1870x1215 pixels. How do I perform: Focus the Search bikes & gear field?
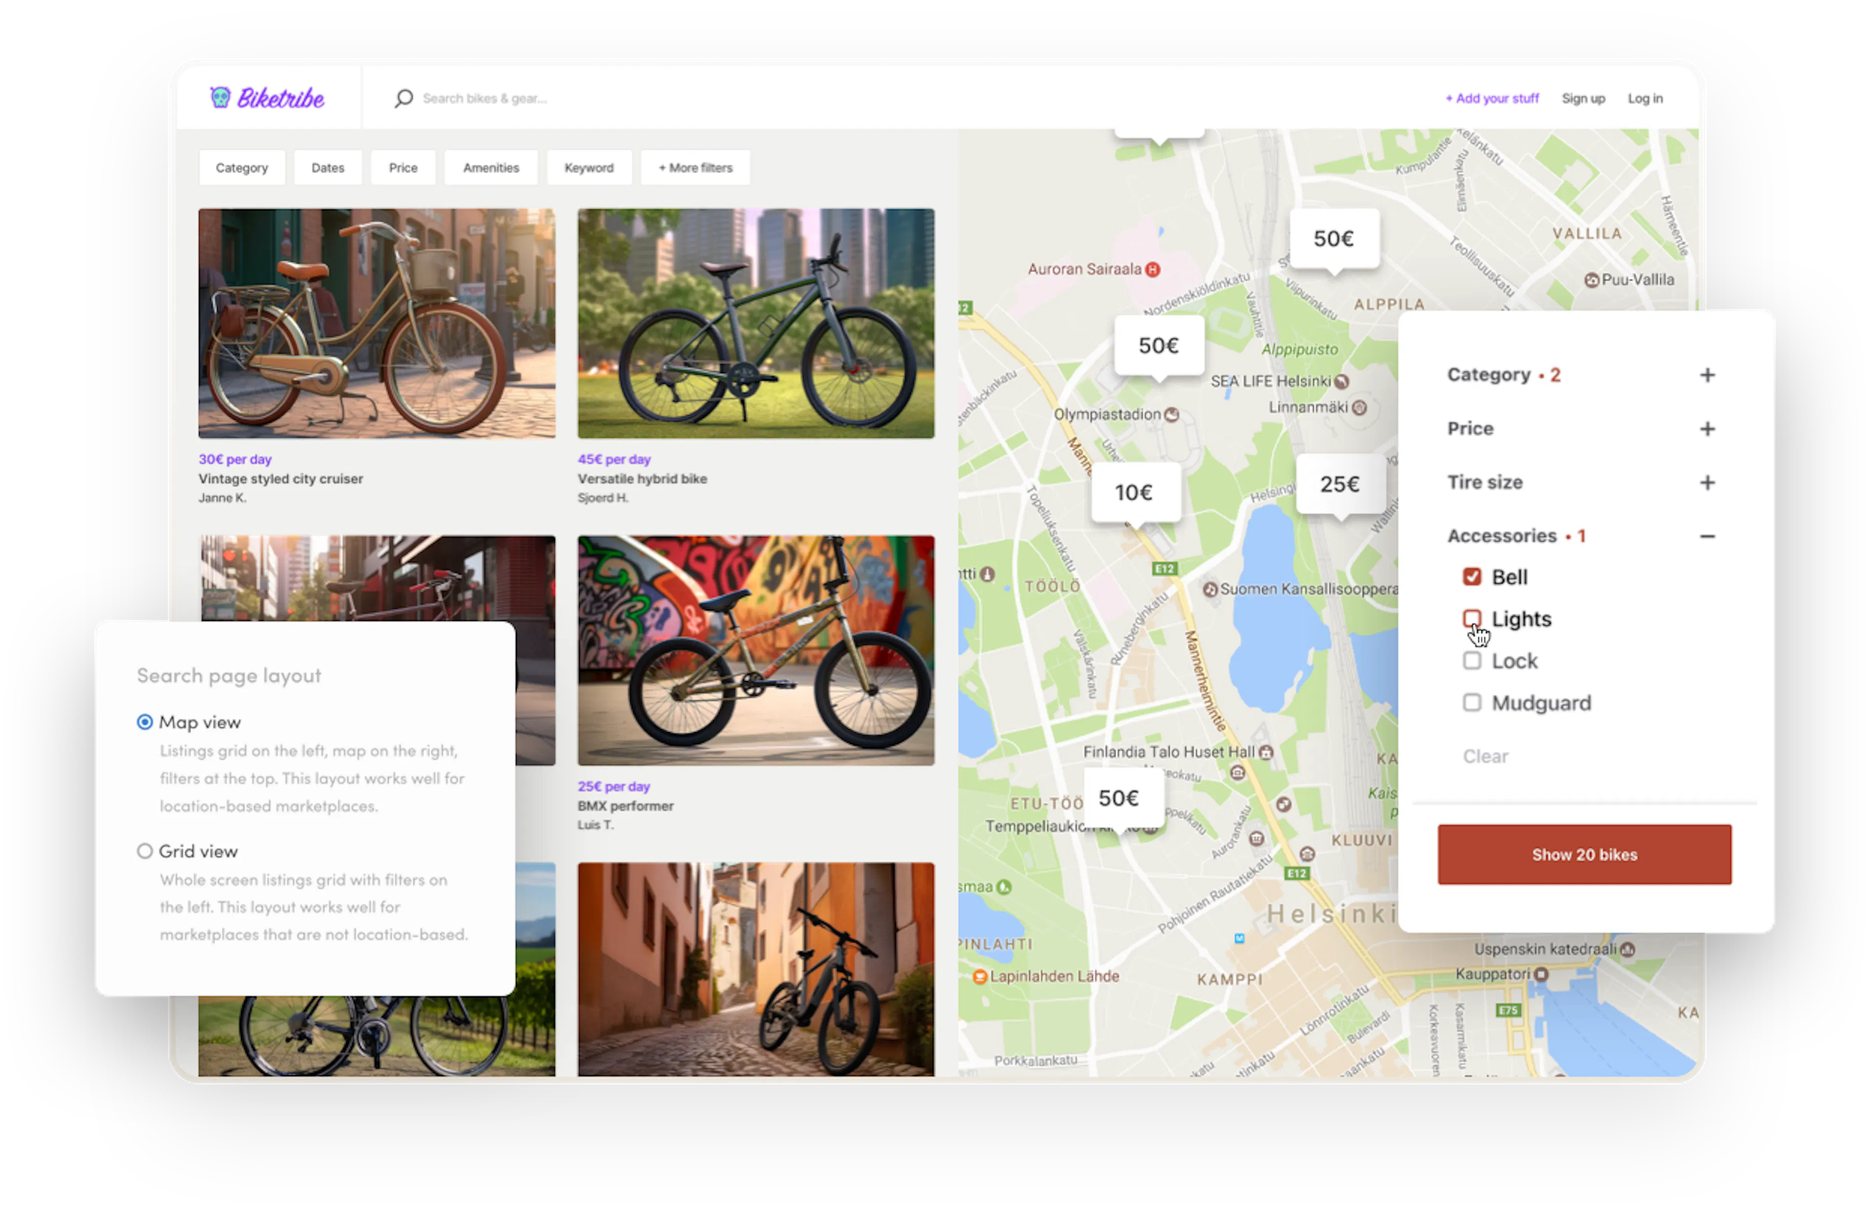(x=485, y=98)
